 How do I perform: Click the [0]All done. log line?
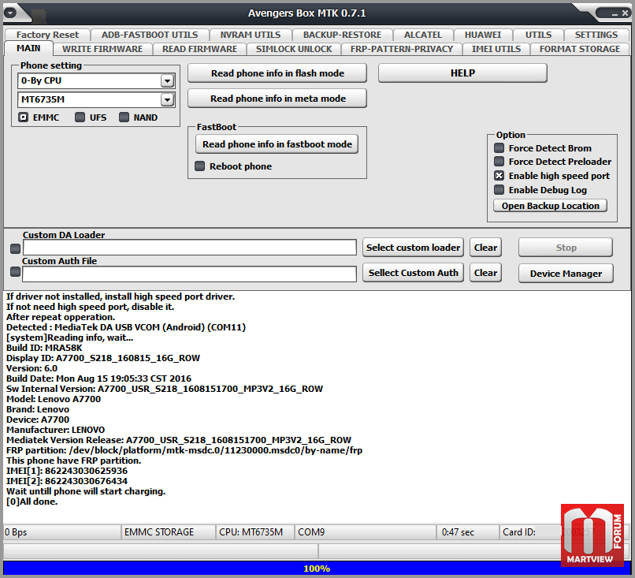coord(32,502)
